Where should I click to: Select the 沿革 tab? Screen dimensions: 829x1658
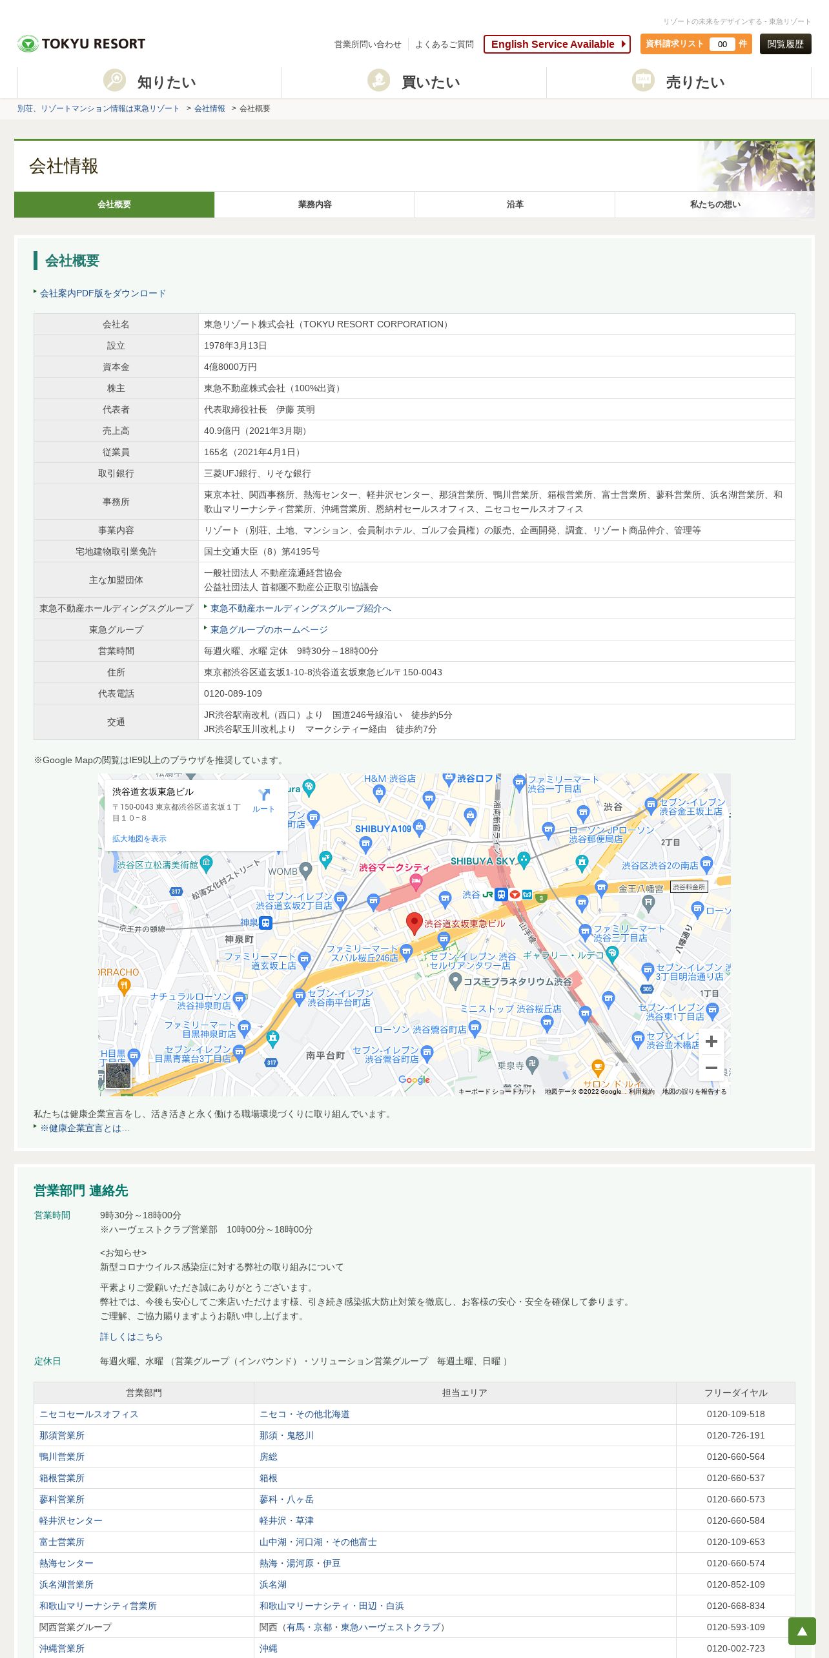515,205
